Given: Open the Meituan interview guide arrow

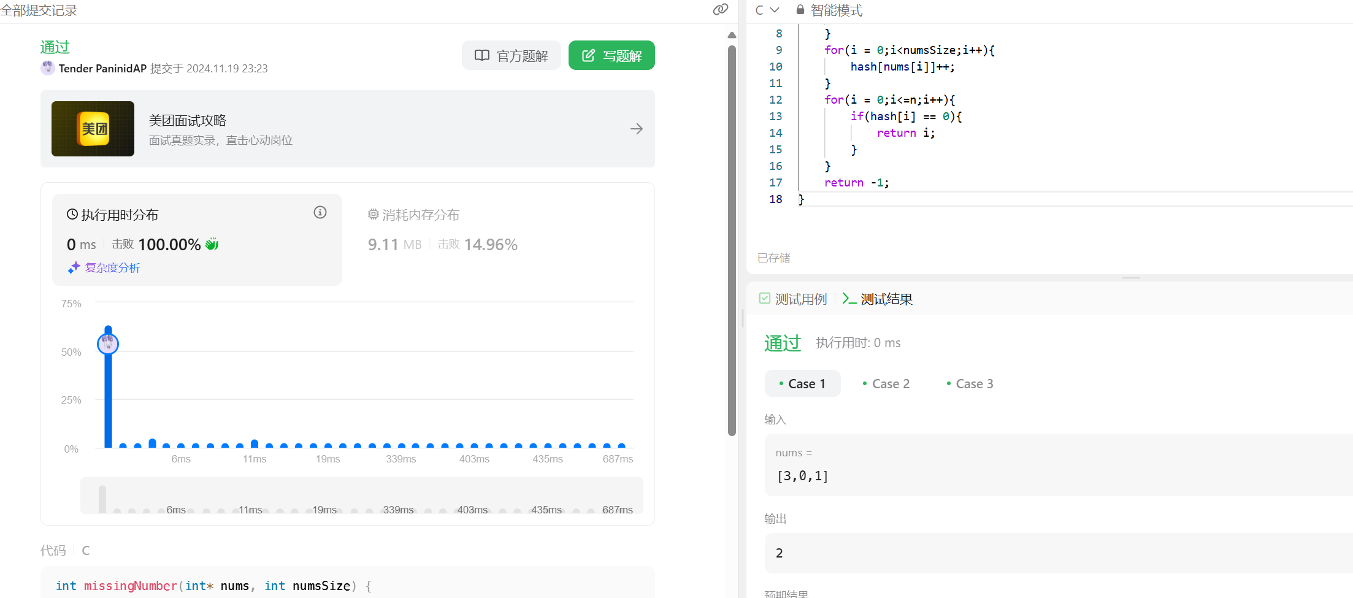Looking at the screenshot, I should click(x=636, y=129).
